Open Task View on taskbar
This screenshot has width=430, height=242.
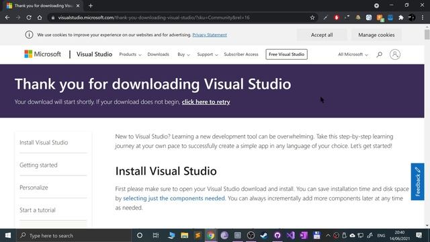(156, 235)
